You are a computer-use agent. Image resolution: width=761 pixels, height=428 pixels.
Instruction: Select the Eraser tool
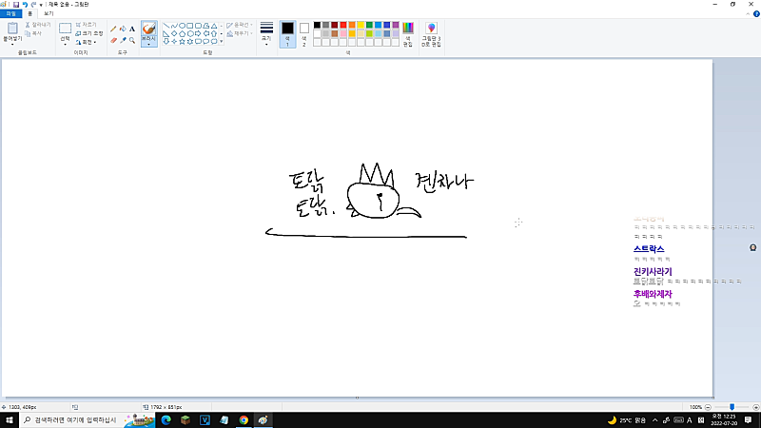coord(113,40)
